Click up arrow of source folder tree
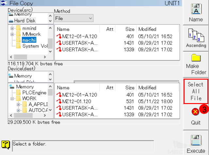 point(50,28)
